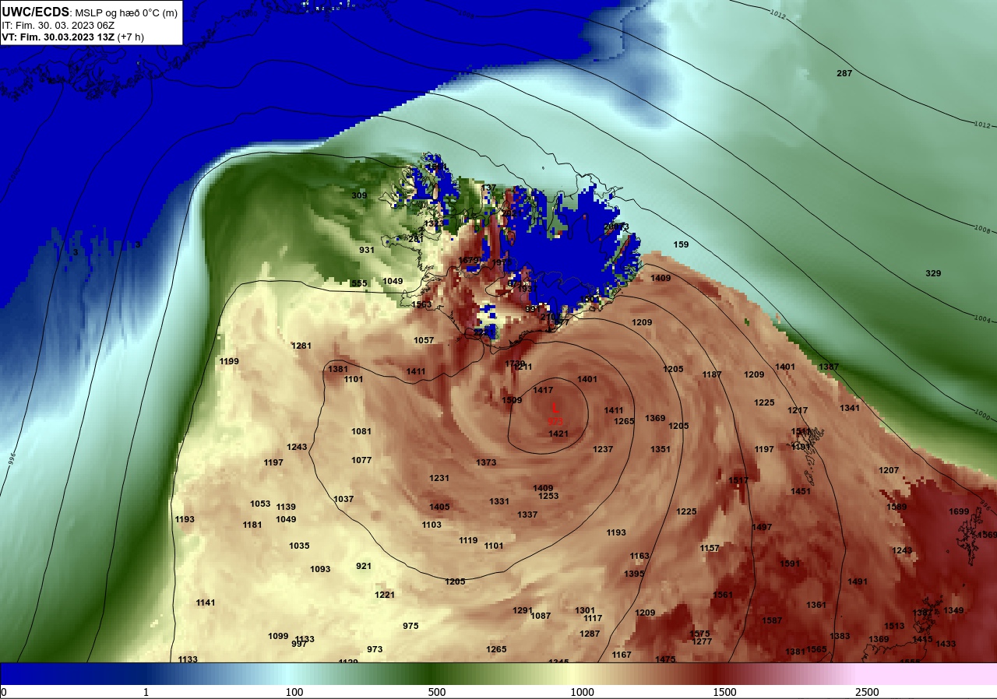The width and height of the screenshot is (997, 699).
Task: Click the height value 287
Action: [x=844, y=73]
